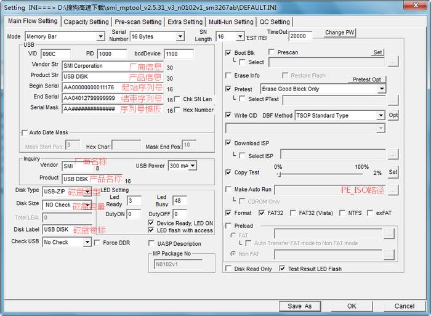This screenshot has height=316, width=431.
Task: Enable the Boot Blk checkbox
Action: [228, 52]
